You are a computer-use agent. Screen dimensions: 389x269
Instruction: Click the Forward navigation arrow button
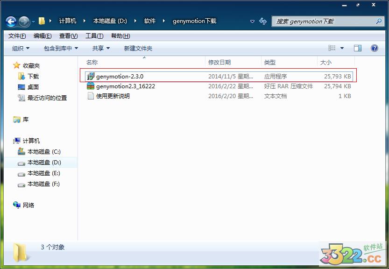click(x=24, y=21)
